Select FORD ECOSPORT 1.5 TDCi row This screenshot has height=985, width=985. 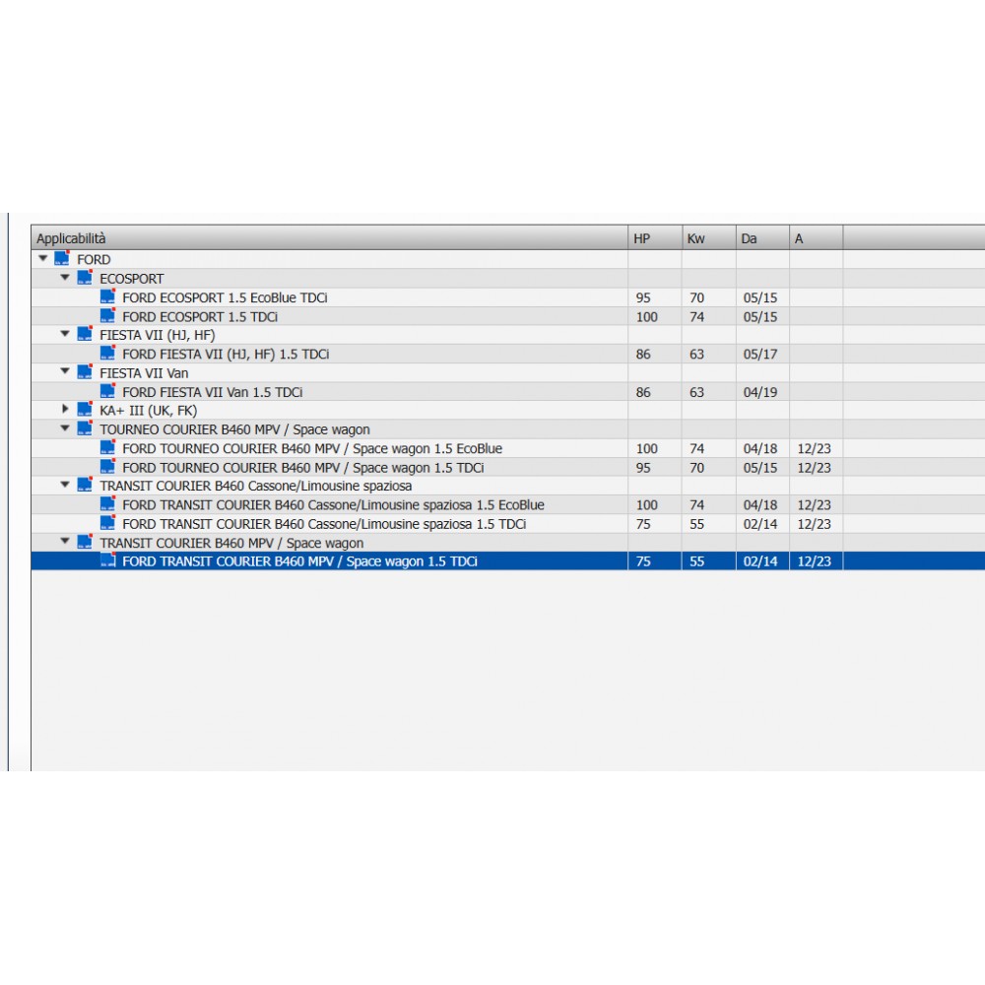point(200,316)
